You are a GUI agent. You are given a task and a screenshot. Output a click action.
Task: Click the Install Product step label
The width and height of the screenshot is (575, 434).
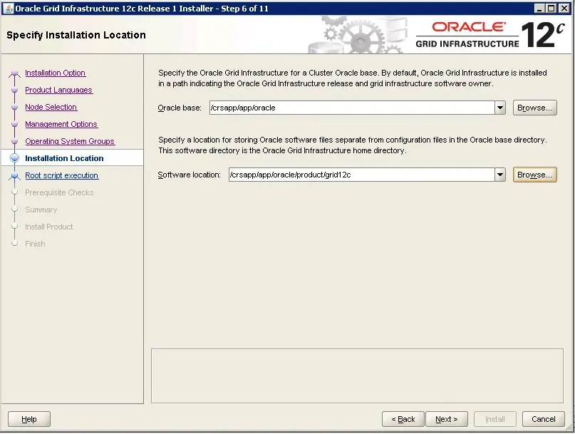click(48, 227)
